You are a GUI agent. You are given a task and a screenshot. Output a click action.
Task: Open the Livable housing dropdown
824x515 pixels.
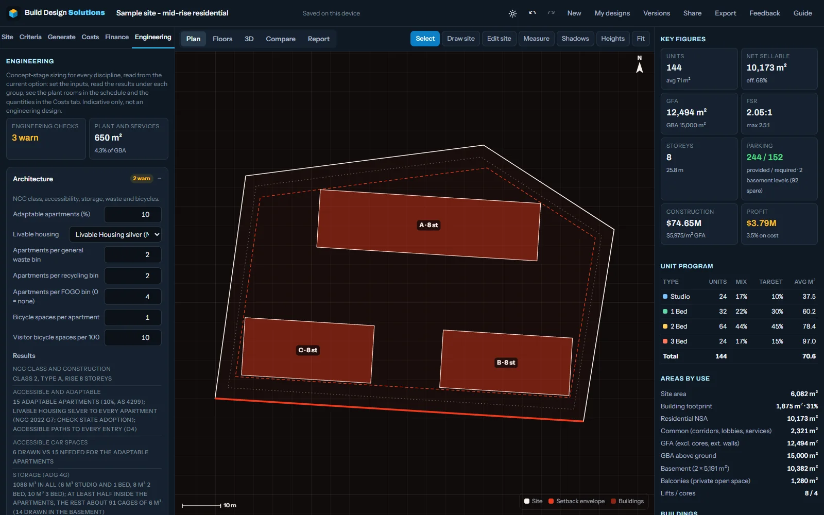pyautogui.click(x=115, y=234)
